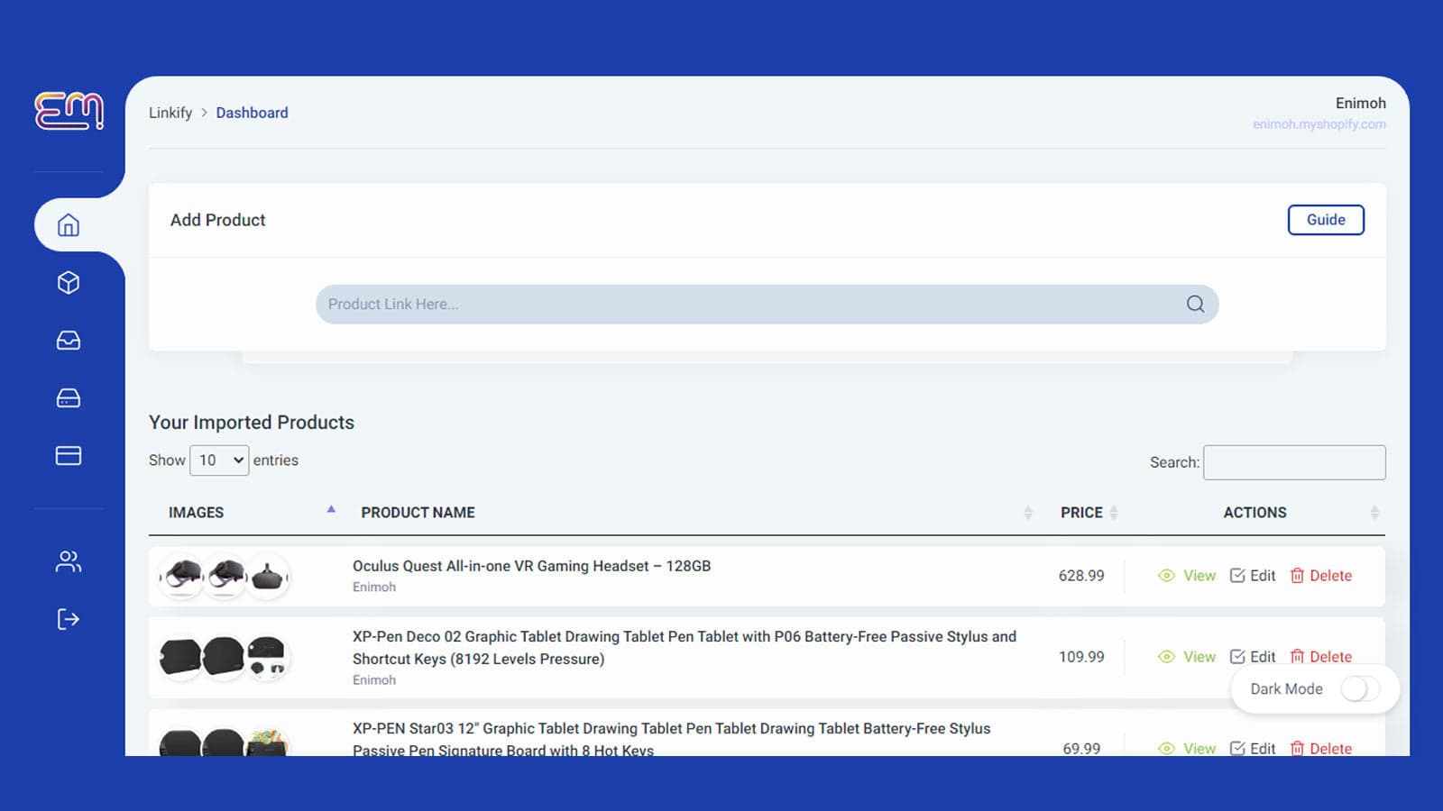Click the Guide button
The width and height of the screenshot is (1443, 811).
1326,219
